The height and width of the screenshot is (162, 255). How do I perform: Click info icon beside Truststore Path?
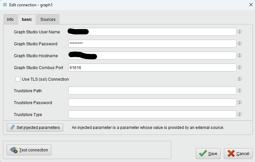239,91
